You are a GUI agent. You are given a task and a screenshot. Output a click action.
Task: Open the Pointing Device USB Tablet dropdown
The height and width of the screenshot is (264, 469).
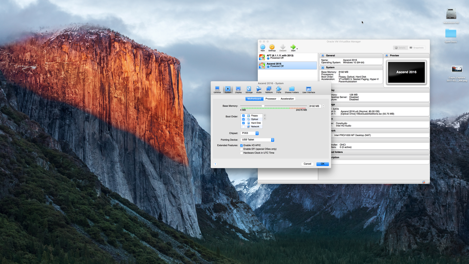[x=257, y=140]
